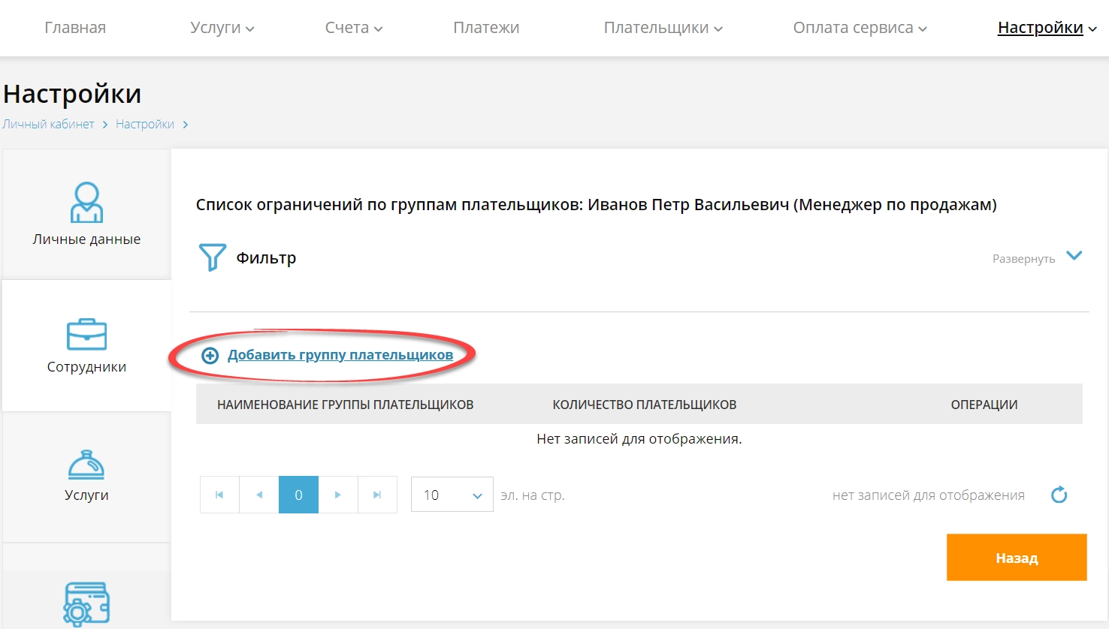Follow the Личный кабинет breadcrumb link
The height and width of the screenshot is (629, 1109).
[49, 124]
